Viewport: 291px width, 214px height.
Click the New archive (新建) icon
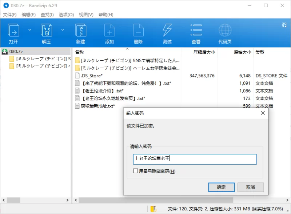click(x=80, y=33)
